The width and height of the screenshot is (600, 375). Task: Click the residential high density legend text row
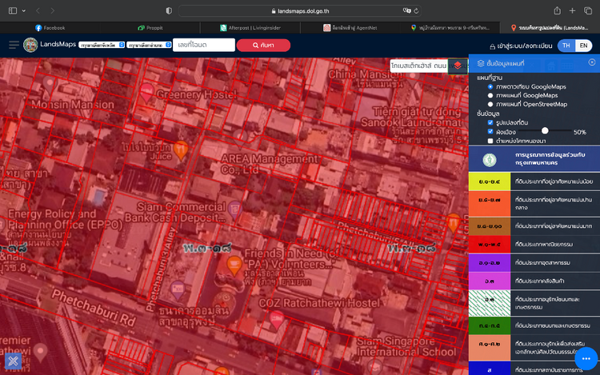click(554, 226)
